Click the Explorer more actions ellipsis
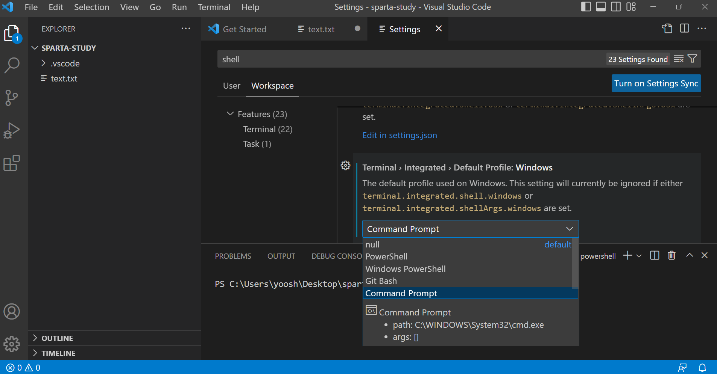The image size is (717, 374). [x=186, y=29]
